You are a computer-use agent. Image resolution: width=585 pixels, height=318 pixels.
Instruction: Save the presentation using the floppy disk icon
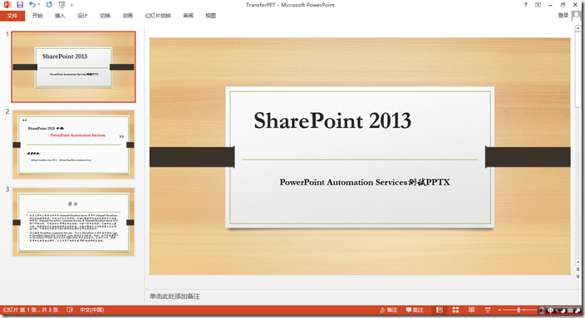tap(20, 5)
